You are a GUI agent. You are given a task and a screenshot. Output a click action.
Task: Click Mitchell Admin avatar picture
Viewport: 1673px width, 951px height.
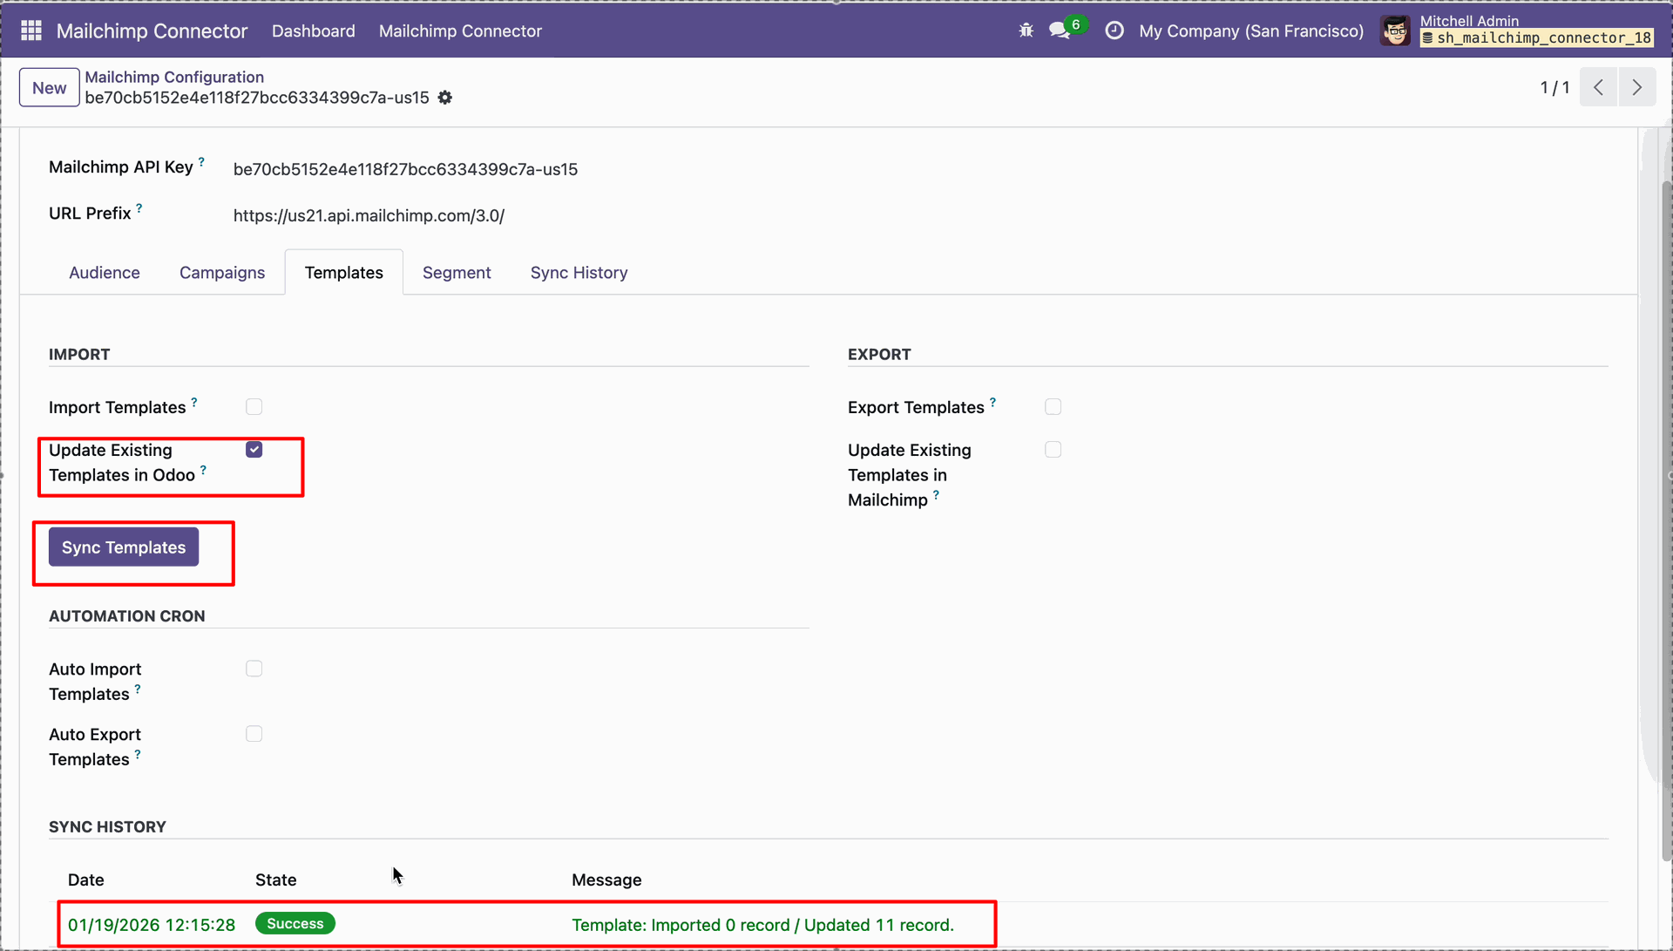pos(1395,31)
